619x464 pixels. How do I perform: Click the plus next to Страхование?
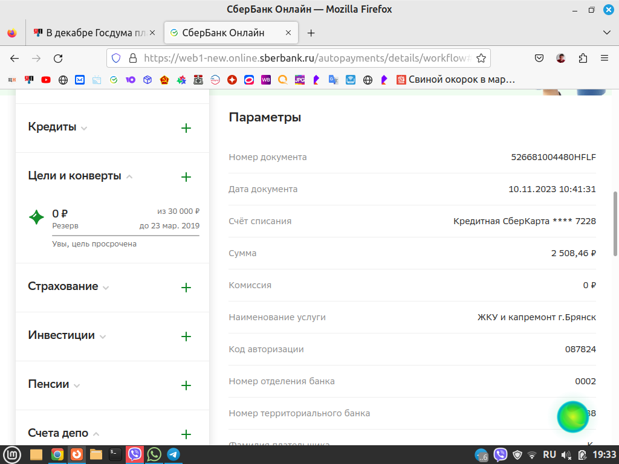point(186,287)
